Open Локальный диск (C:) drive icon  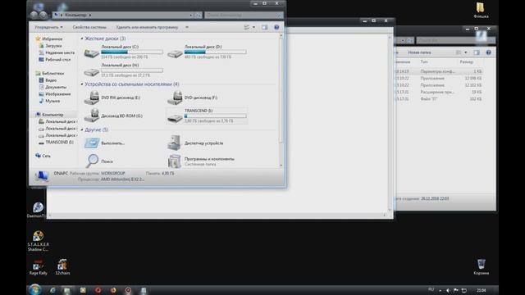(x=91, y=52)
